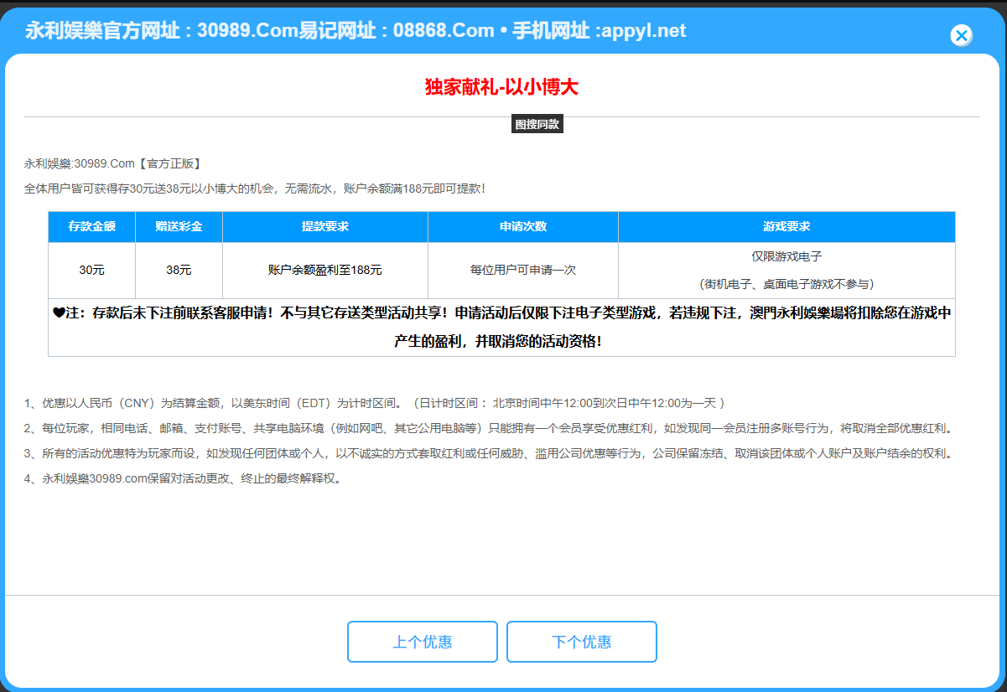Click the 游戏要求 table header
The image size is (1007, 692).
(788, 226)
